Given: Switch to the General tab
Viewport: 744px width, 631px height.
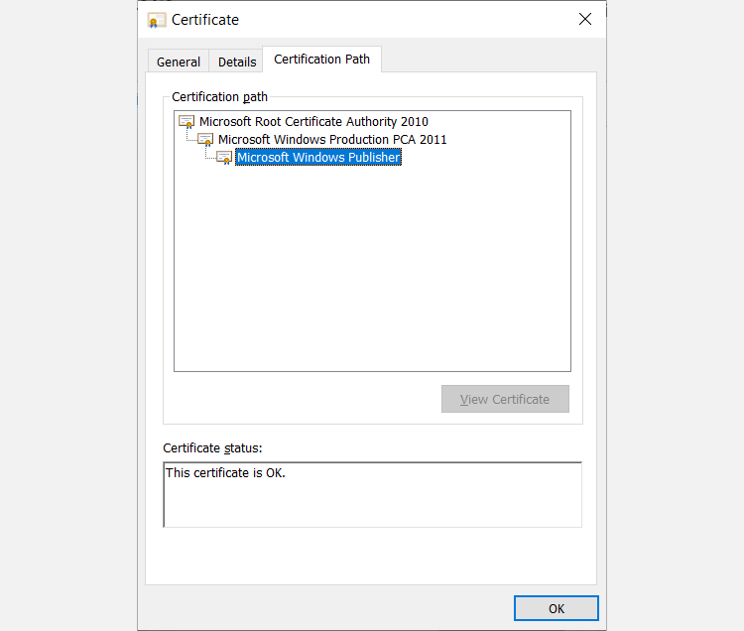Looking at the screenshot, I should pyautogui.click(x=179, y=62).
